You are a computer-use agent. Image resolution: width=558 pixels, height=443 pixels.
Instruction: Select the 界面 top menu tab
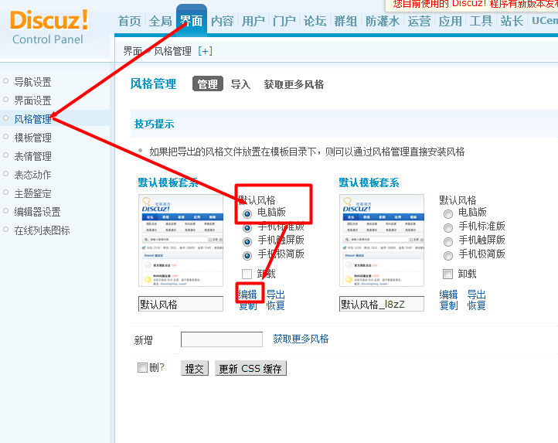pyautogui.click(x=192, y=21)
